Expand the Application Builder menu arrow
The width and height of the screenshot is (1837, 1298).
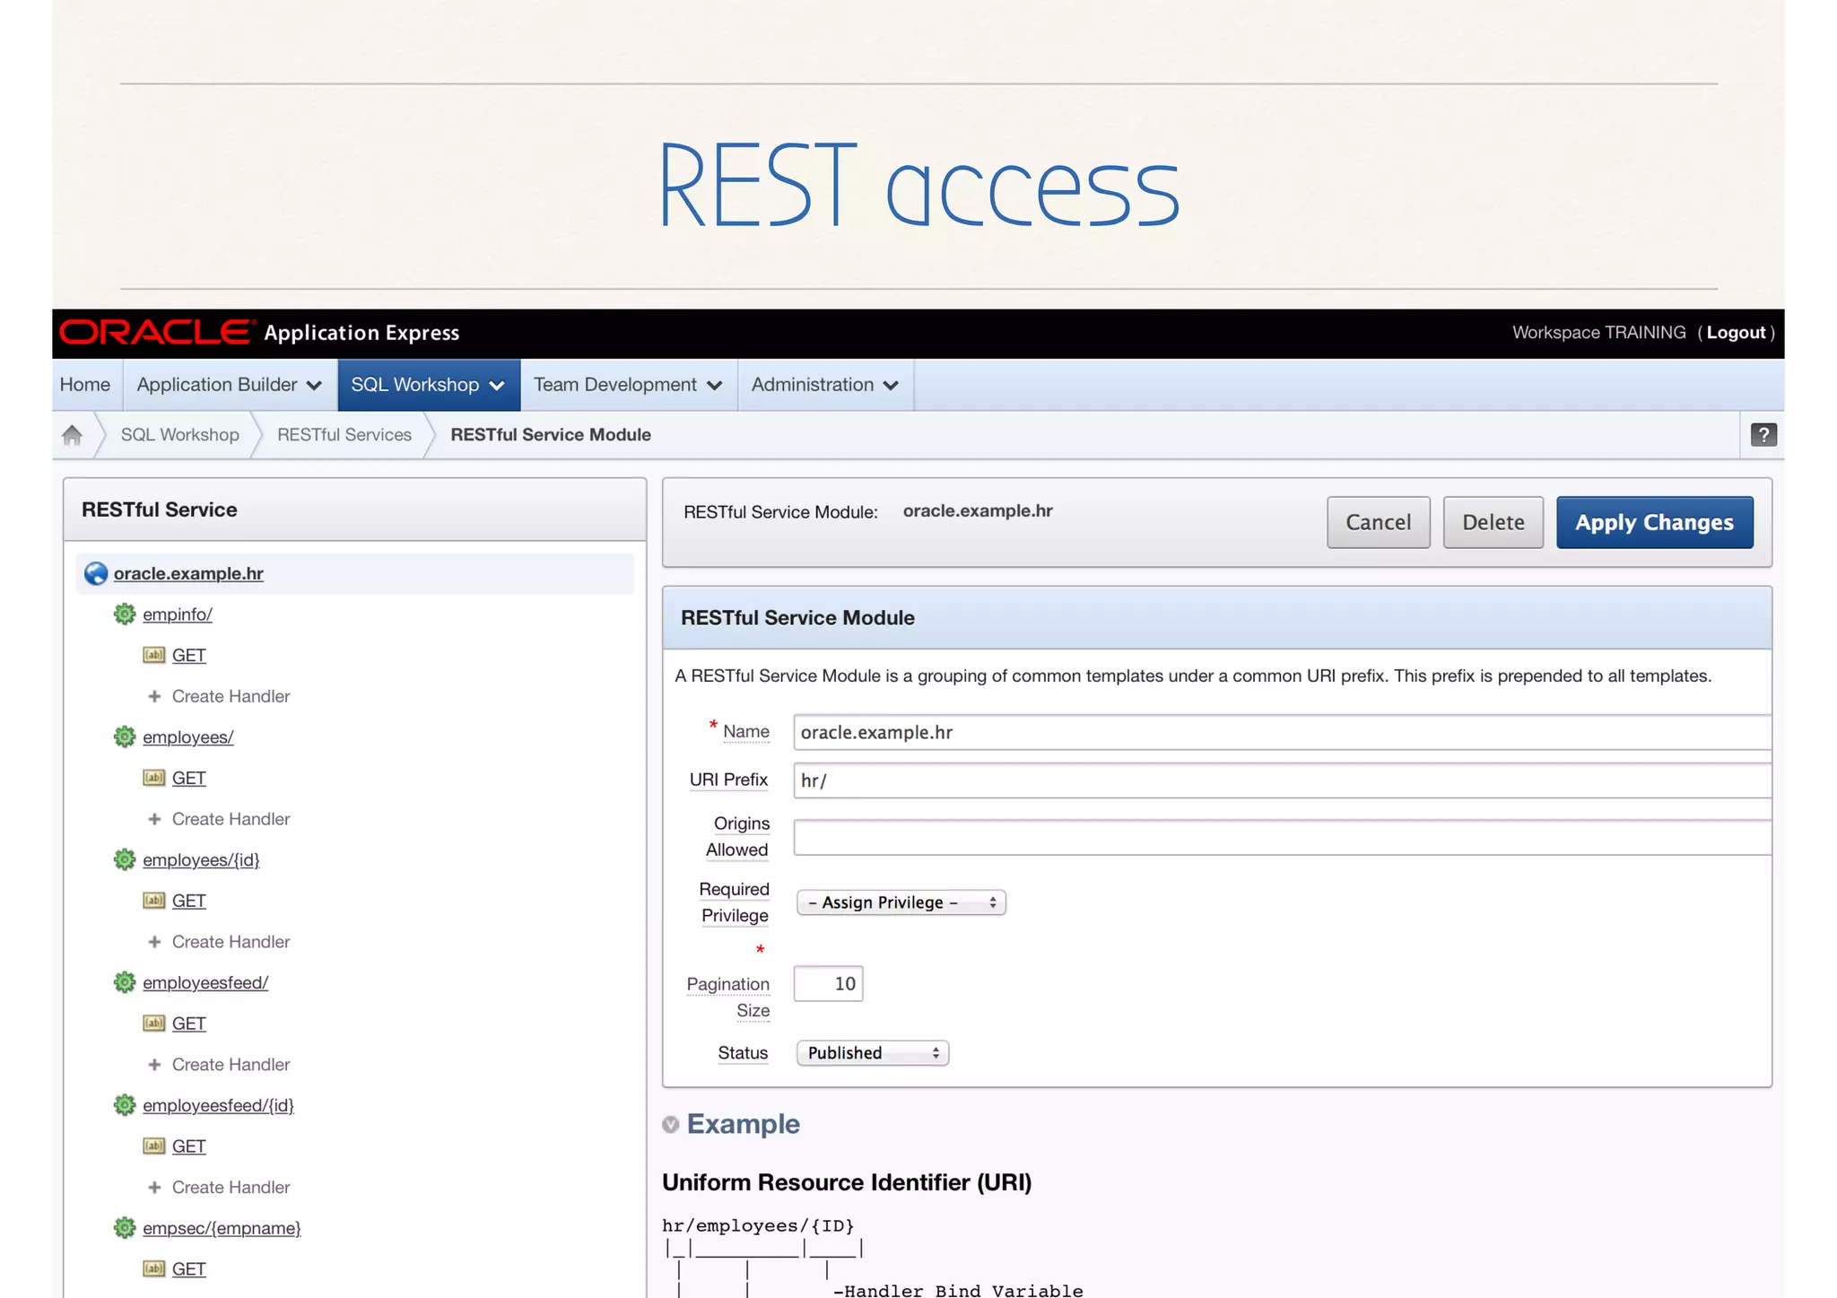[314, 386]
